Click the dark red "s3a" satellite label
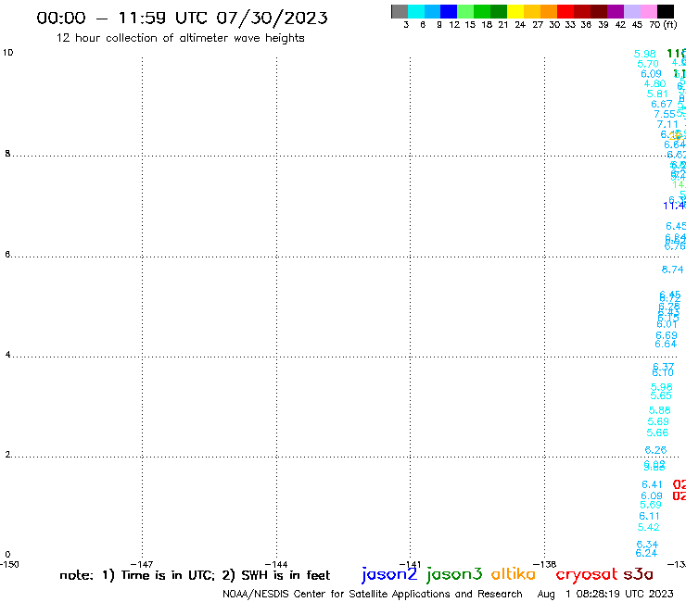The image size is (686, 602). 638,574
